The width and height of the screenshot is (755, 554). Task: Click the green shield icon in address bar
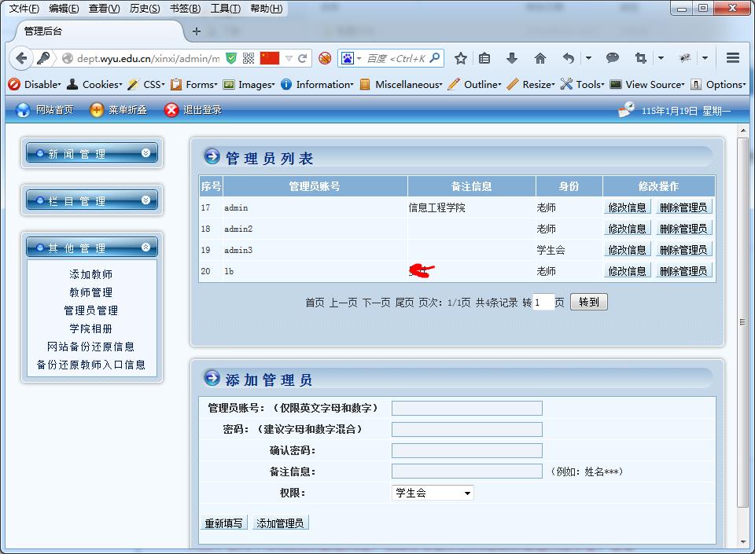click(231, 58)
